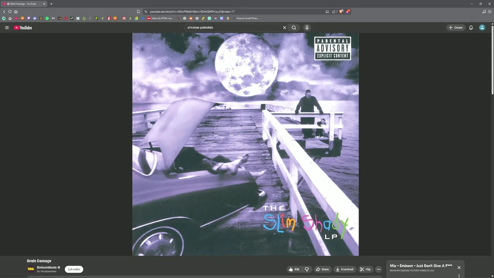Viewport: 494px width, 278px height.
Task: Open the Spotify green bookmark icon
Action: coord(47,18)
